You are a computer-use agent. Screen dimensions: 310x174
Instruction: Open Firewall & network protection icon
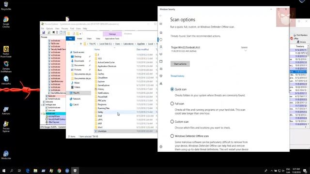(161, 54)
